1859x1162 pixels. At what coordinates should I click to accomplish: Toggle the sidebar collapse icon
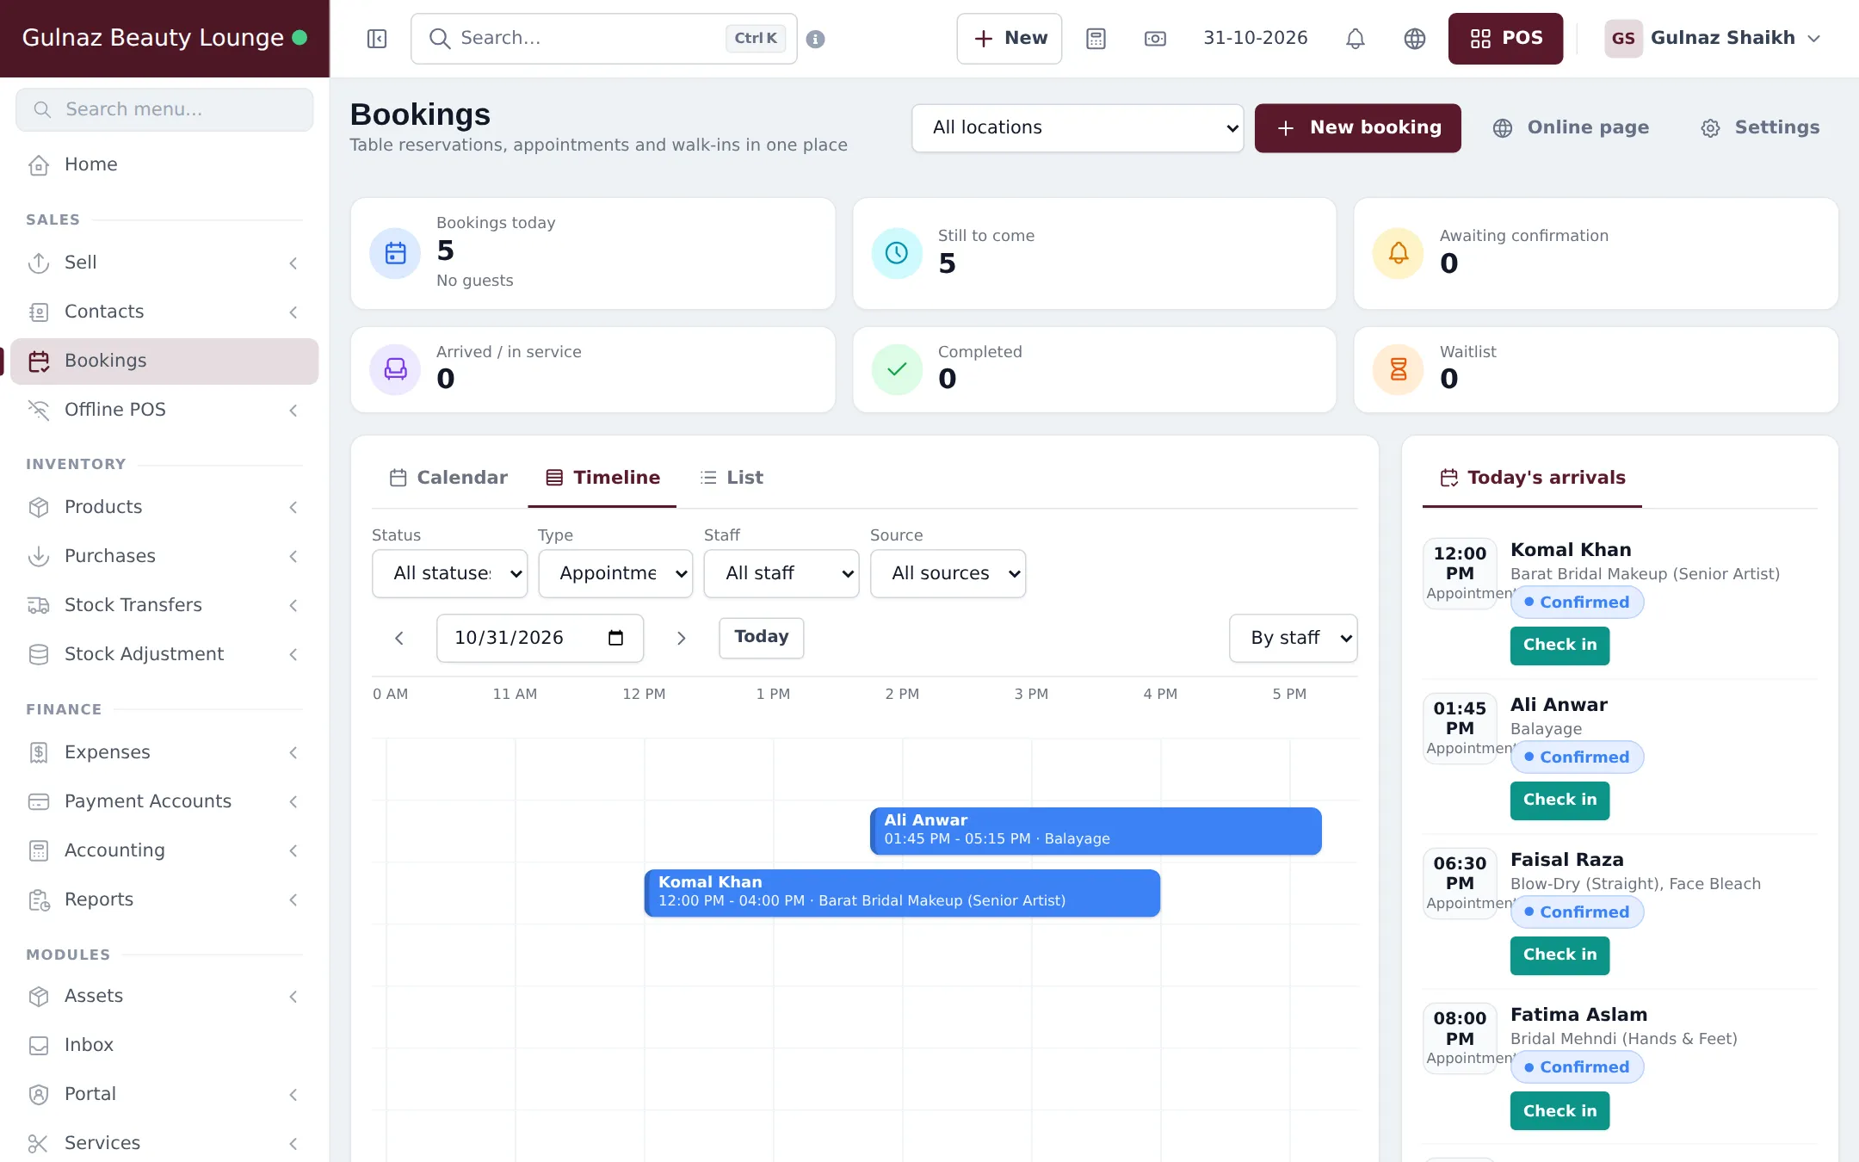[x=377, y=39]
